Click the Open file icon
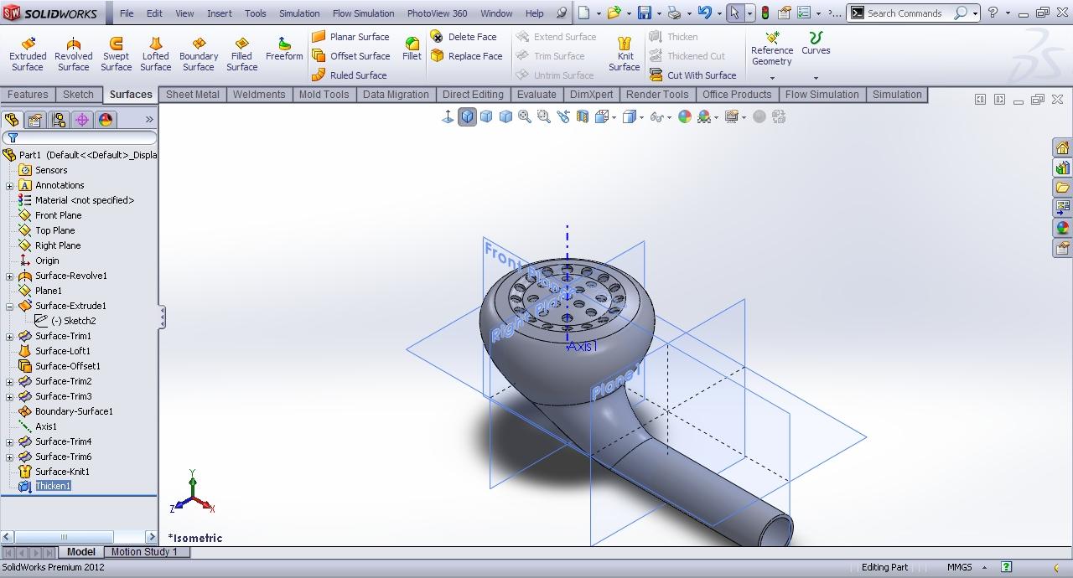 coord(614,13)
